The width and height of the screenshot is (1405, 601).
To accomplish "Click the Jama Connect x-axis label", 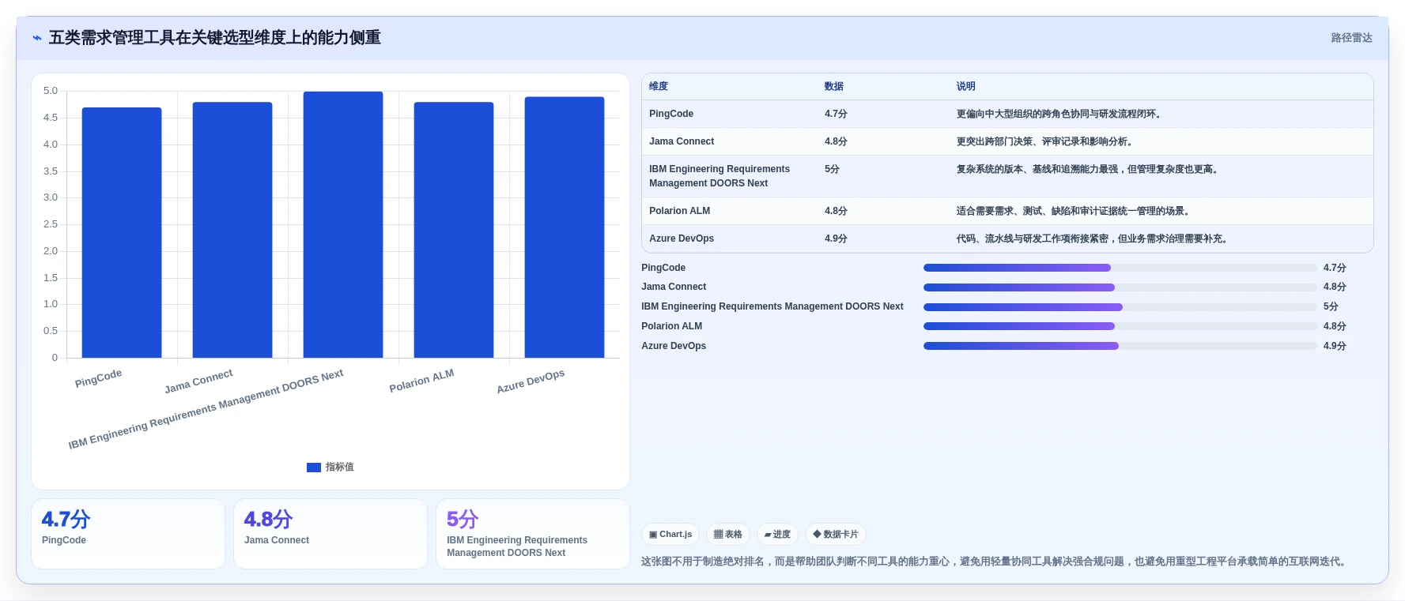I will [198, 381].
